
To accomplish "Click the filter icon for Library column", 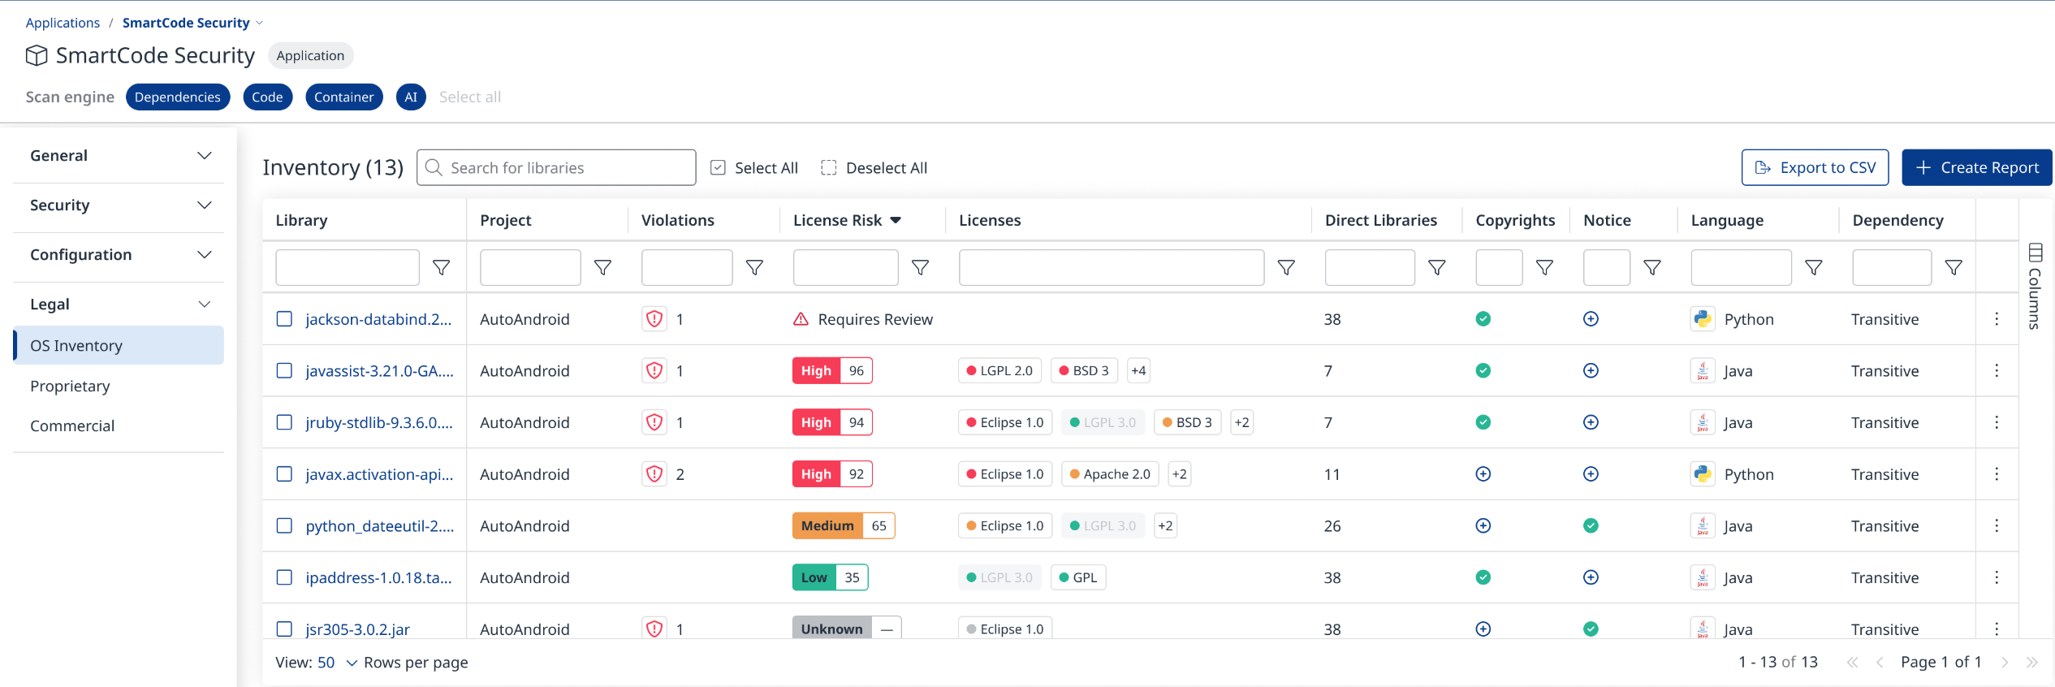I will [x=441, y=267].
